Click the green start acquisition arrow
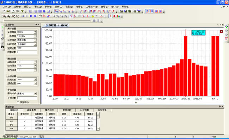This screenshot has height=139, width=229. (x=2, y=27)
